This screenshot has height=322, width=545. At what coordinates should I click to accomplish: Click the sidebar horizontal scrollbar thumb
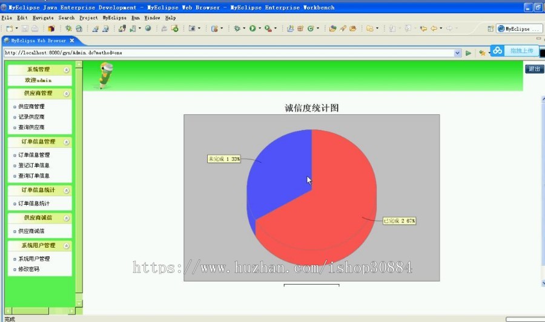point(30,311)
